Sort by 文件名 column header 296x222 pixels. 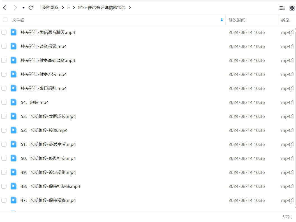tap(18, 20)
